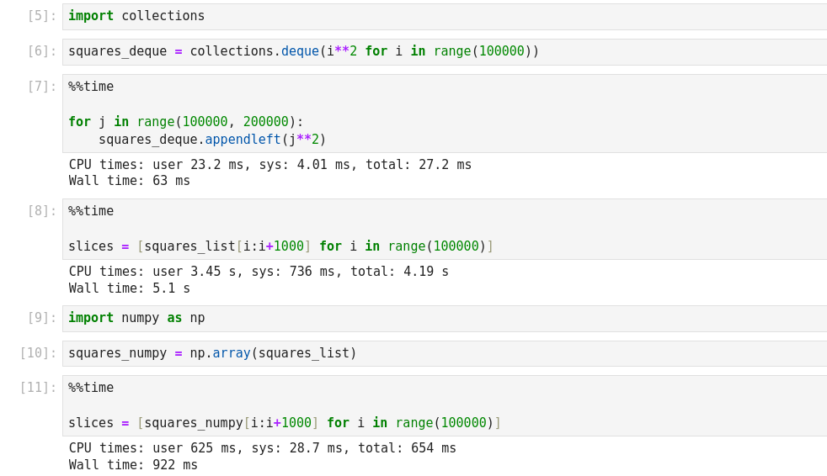Click the [5] cell prompt number

pyautogui.click(x=41, y=16)
